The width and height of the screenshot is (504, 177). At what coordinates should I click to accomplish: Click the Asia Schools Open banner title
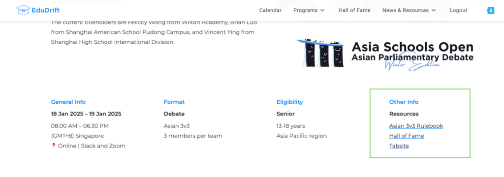coord(412,47)
